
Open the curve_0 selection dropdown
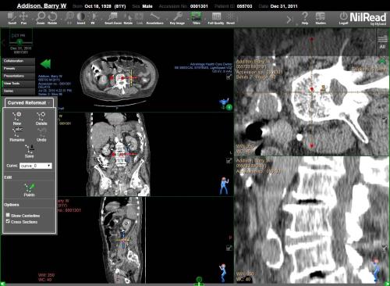[36, 166]
